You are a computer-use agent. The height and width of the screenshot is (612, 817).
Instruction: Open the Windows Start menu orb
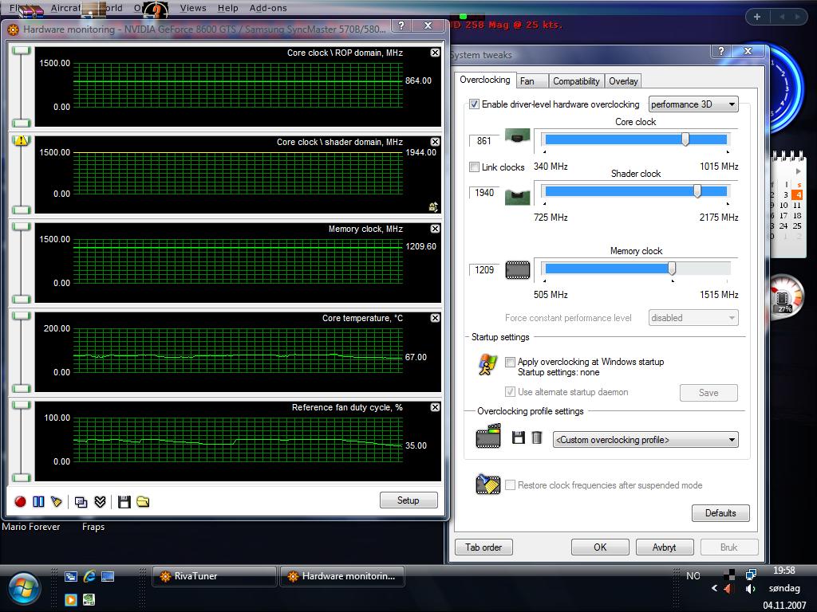[23, 588]
